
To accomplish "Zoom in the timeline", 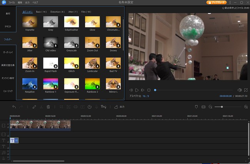I will tap(246, 107).
